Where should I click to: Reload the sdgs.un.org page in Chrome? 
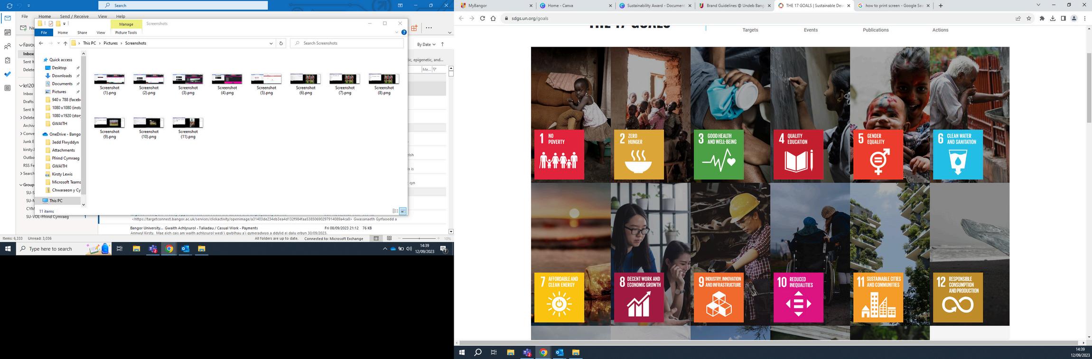coord(482,19)
